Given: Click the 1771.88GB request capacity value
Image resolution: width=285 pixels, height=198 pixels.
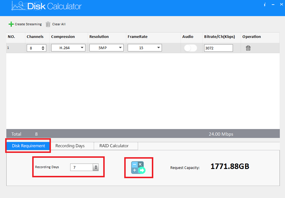Looking at the screenshot, I should pyautogui.click(x=230, y=166).
